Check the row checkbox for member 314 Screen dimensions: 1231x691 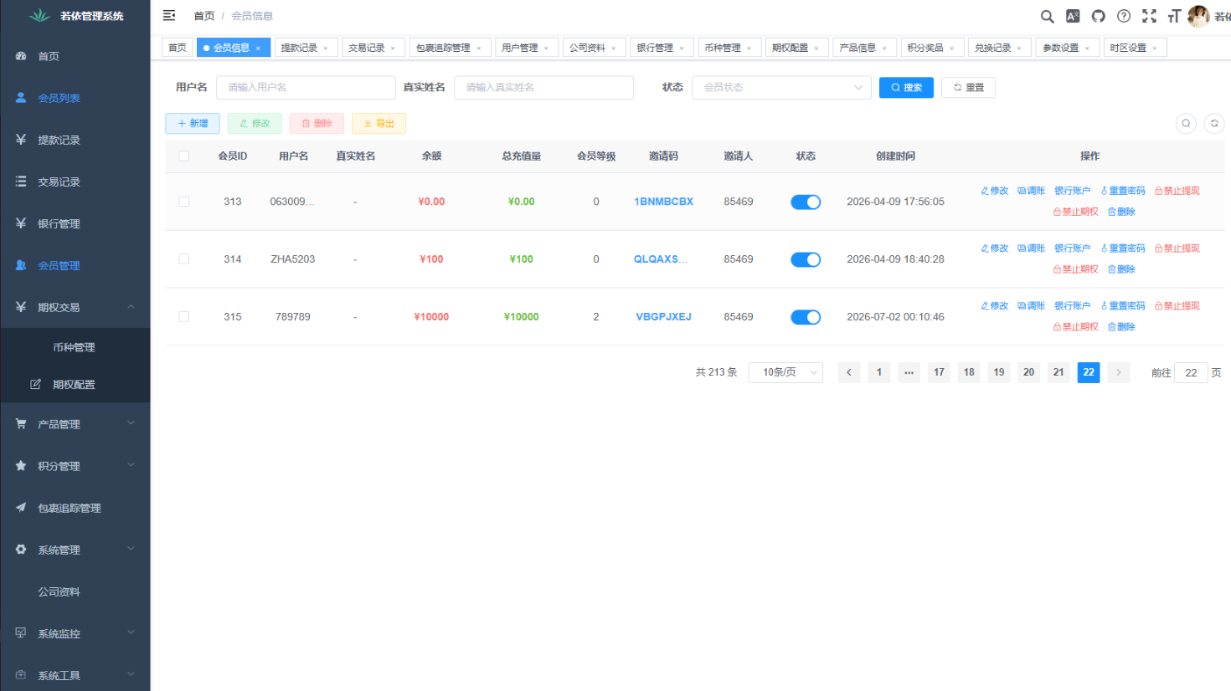click(184, 259)
